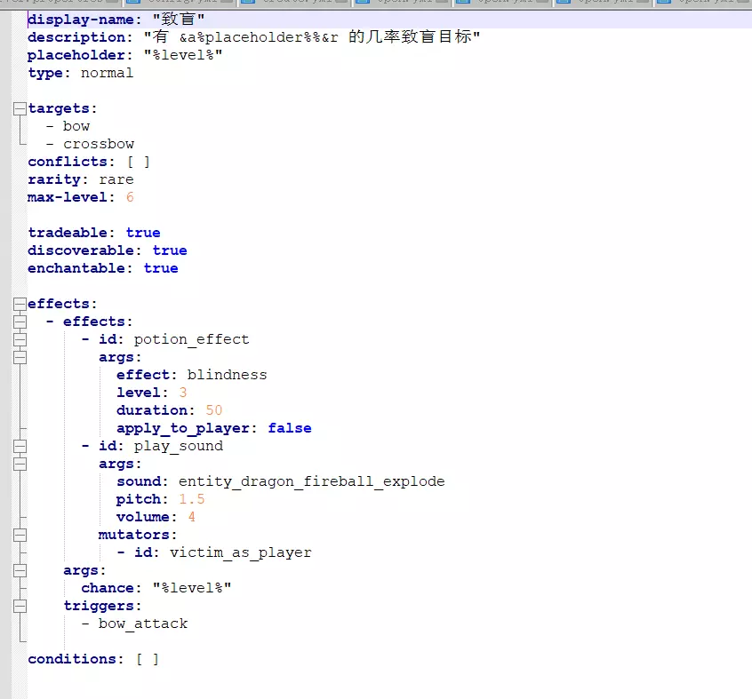Click the volume value 4
The height and width of the screenshot is (699, 752).
(191, 517)
